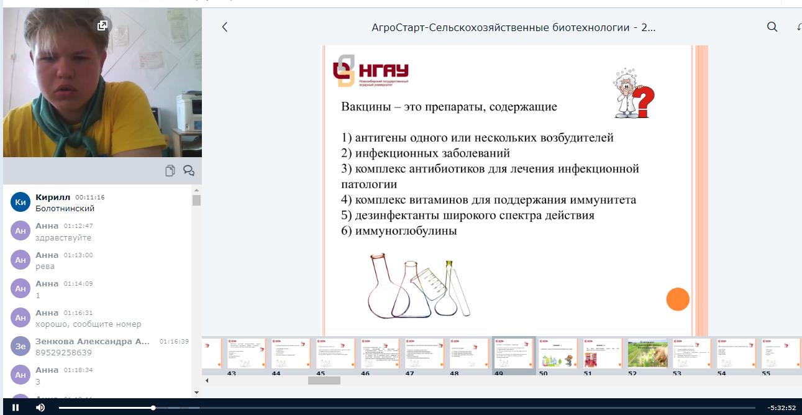The height and width of the screenshot is (415, 802).
Task: Click Кирилл's blue avatar in chat
Action: pos(21,202)
